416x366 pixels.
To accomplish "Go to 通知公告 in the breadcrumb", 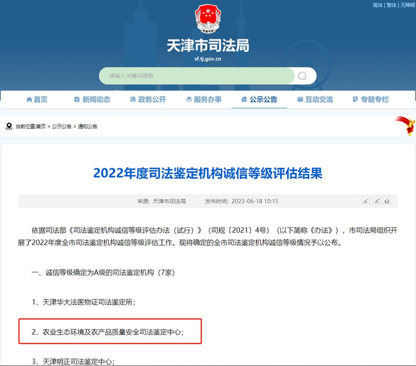I will (x=88, y=126).
